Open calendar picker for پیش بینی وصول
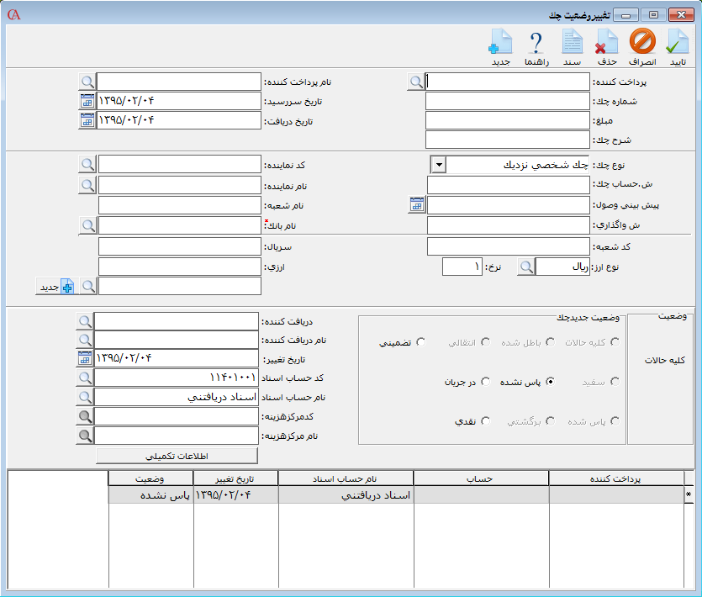This screenshot has width=702, height=597. click(417, 204)
